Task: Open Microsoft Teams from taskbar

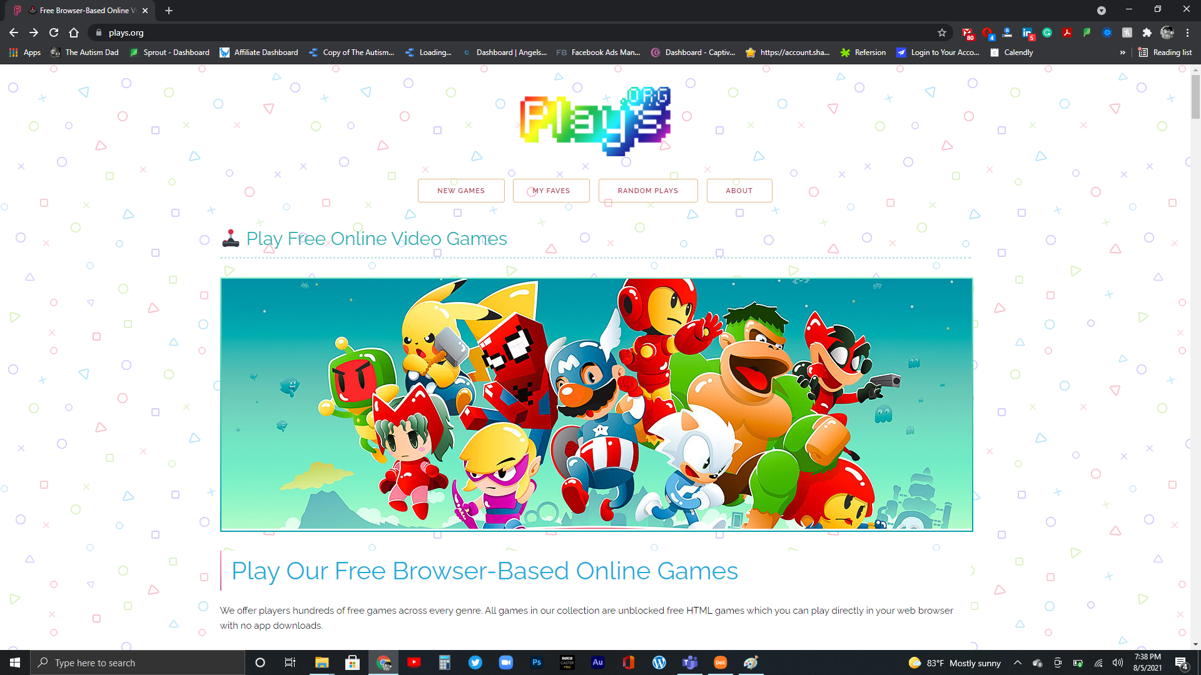Action: pos(689,662)
